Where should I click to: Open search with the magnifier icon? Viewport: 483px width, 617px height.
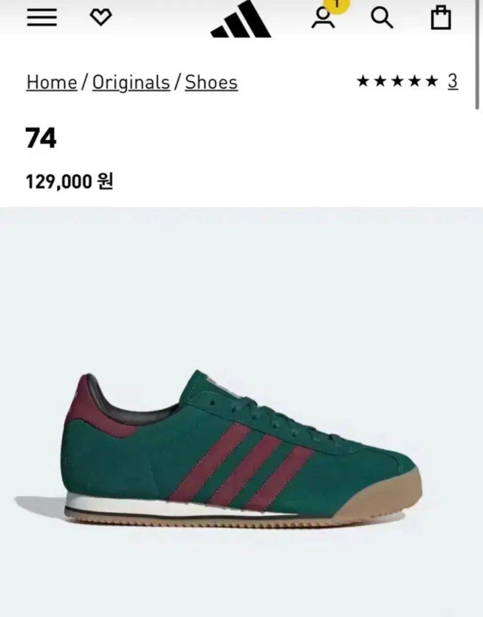382,19
